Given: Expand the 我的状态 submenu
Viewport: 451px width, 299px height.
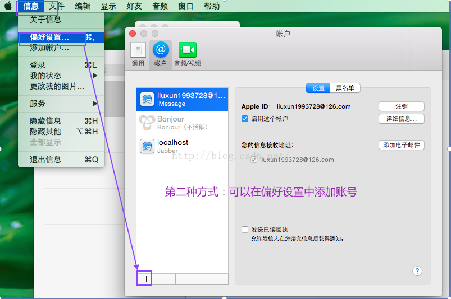Looking at the screenshot, I should [61, 76].
